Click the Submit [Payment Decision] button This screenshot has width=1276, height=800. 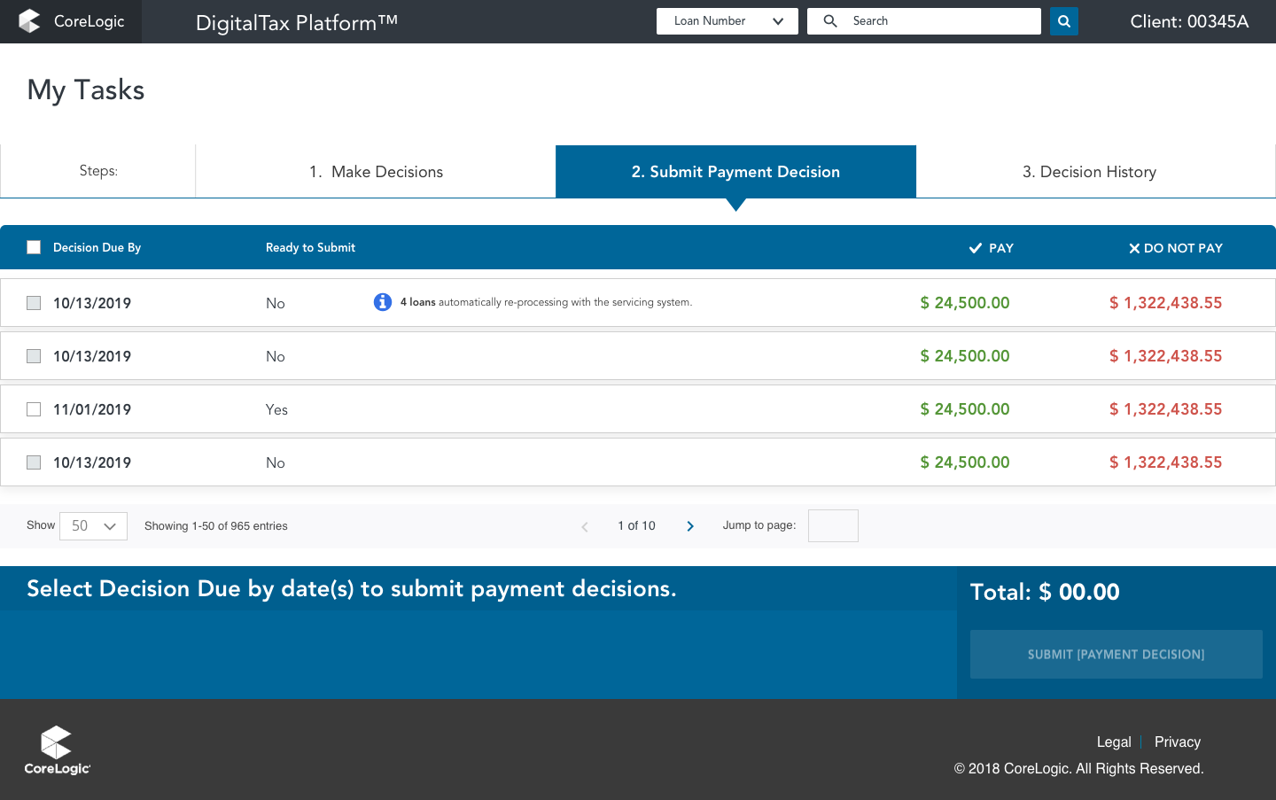click(x=1116, y=655)
